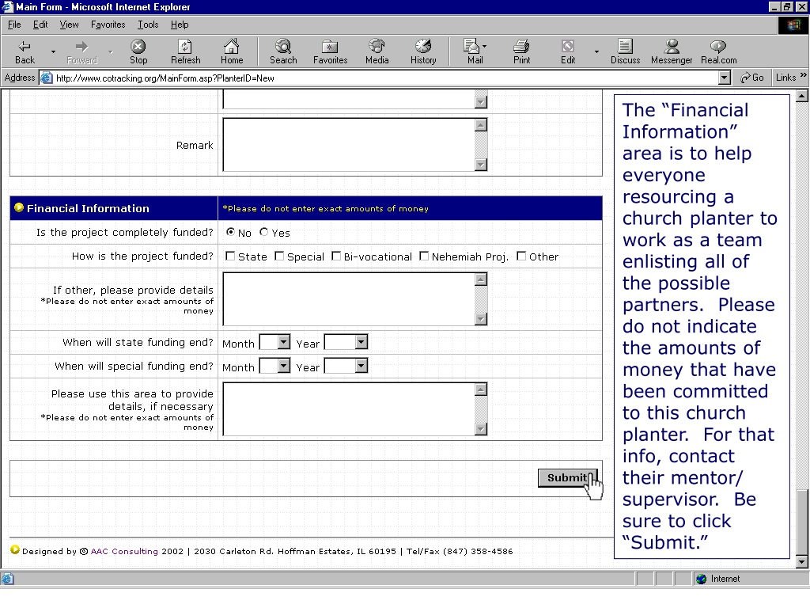Open the View menu
Viewport: 810px width, 608px height.
tap(70, 25)
